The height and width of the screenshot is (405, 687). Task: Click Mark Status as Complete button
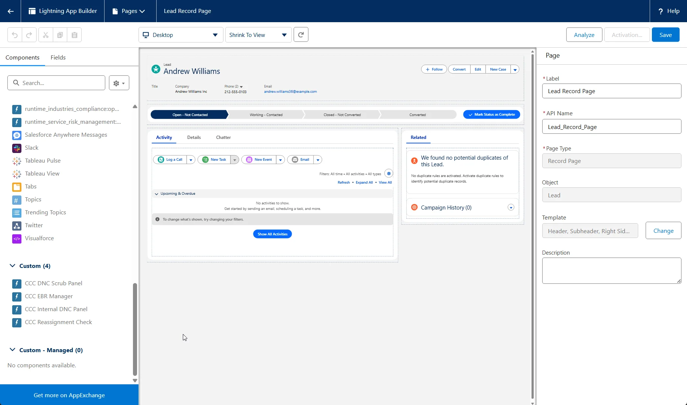click(x=492, y=115)
